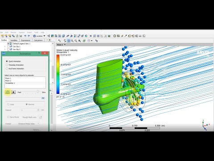Switch to the Variables tab
214x161 pixels.
[14, 40]
